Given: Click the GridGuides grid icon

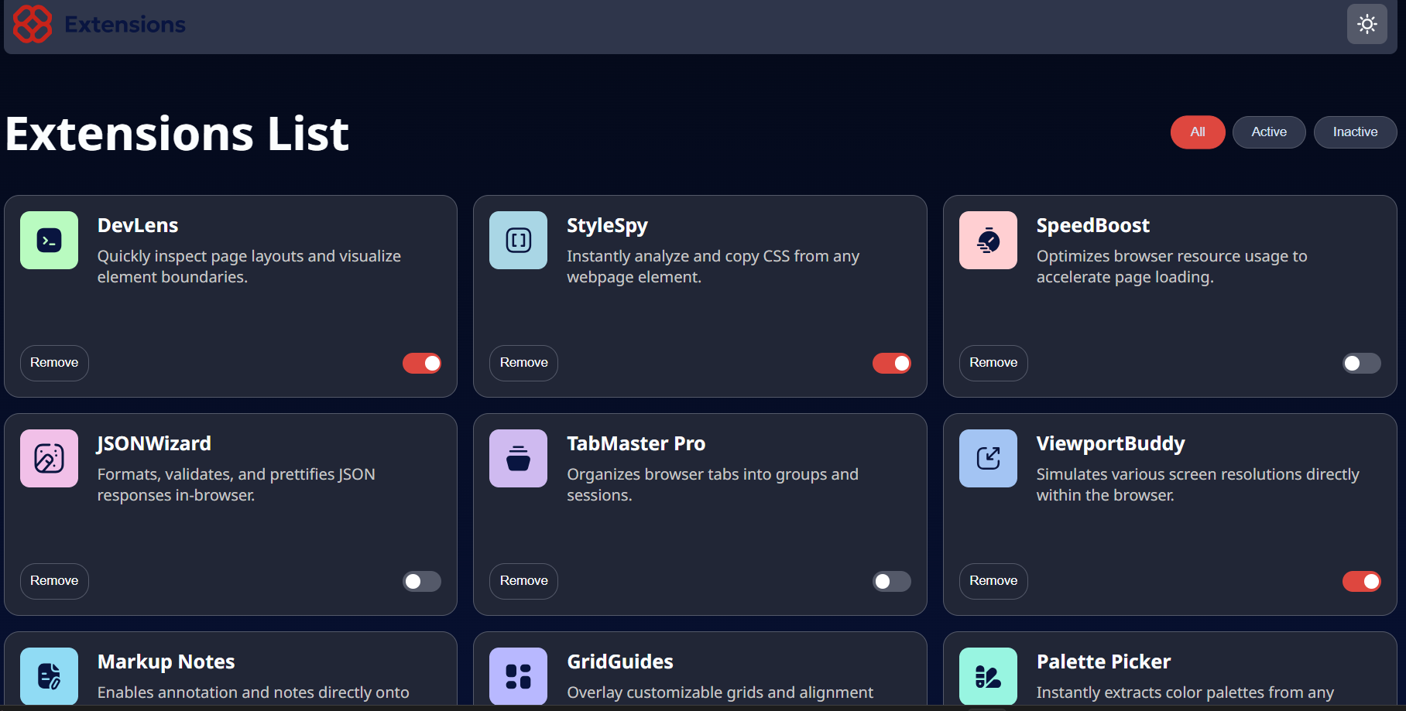Looking at the screenshot, I should pyautogui.click(x=518, y=676).
